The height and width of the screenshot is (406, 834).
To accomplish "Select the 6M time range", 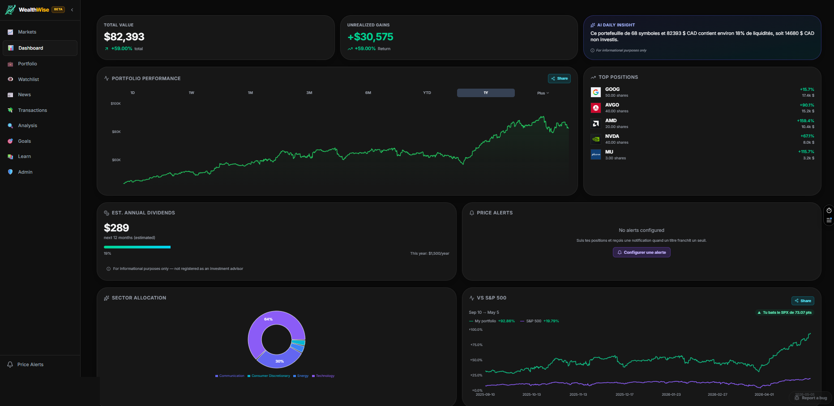I will [368, 93].
